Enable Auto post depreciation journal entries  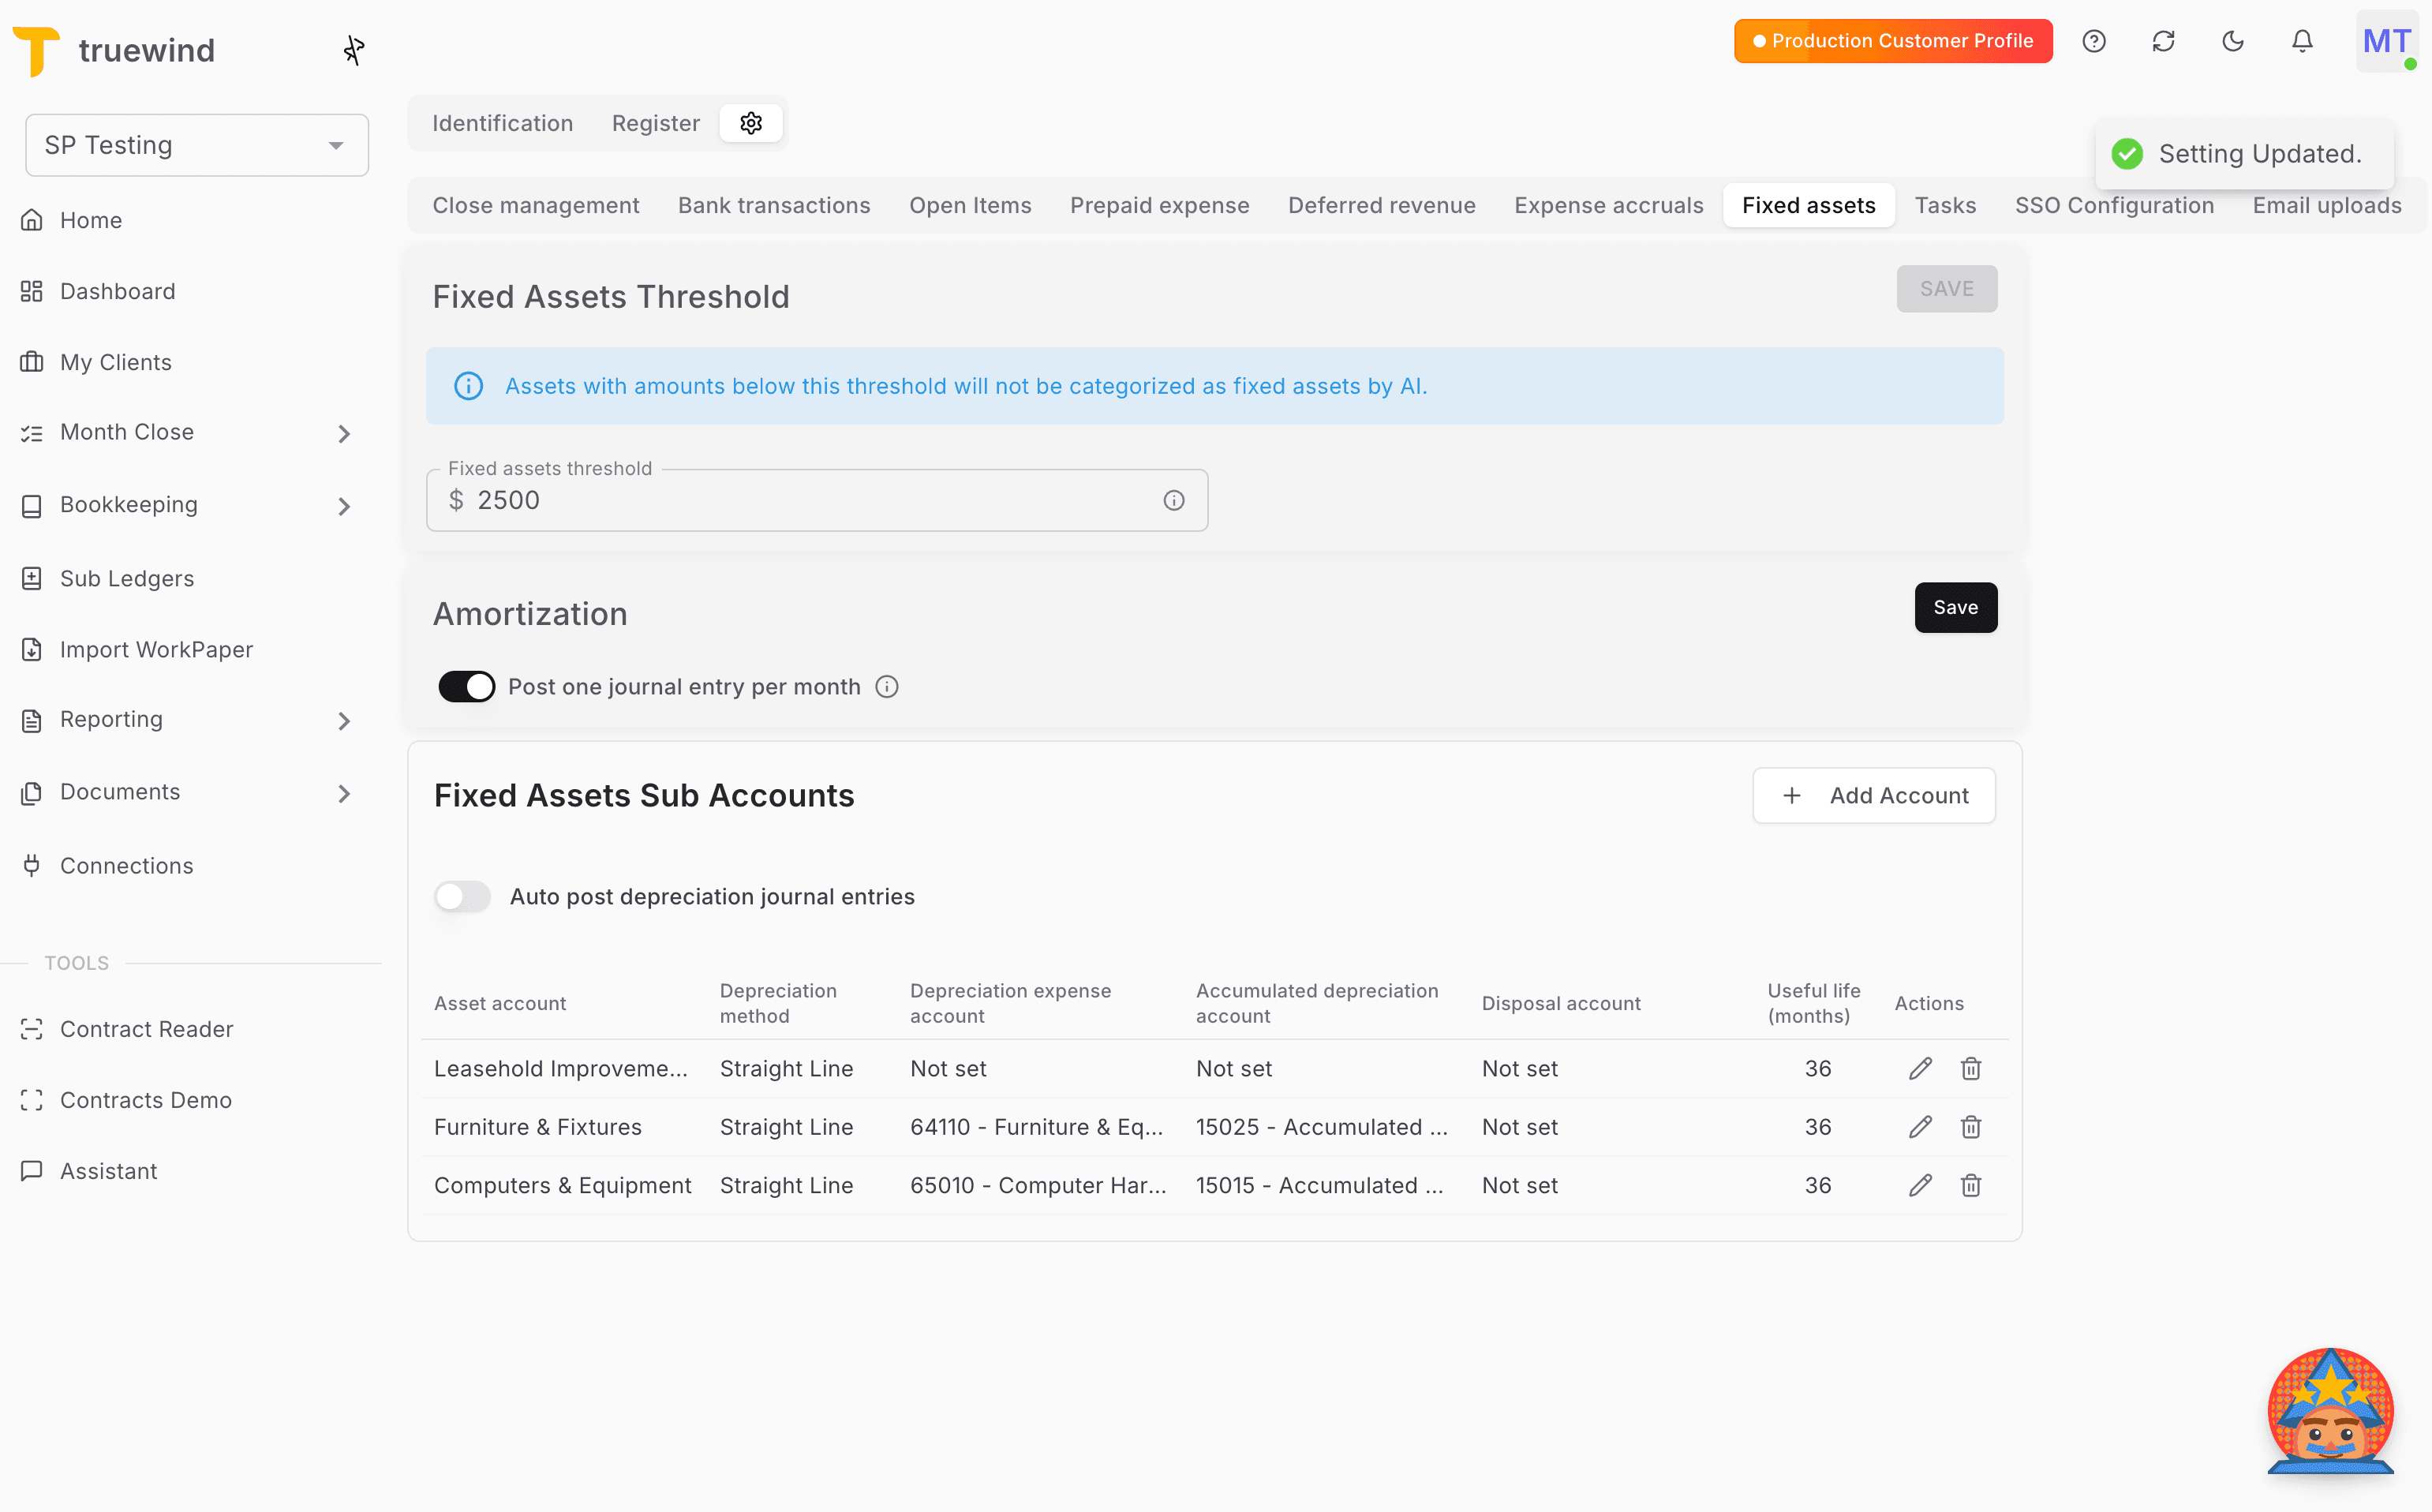(x=462, y=896)
